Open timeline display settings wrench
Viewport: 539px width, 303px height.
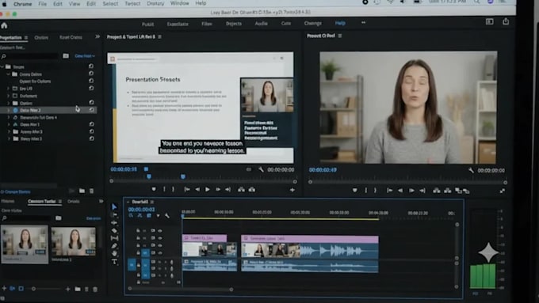pyautogui.click(x=166, y=216)
